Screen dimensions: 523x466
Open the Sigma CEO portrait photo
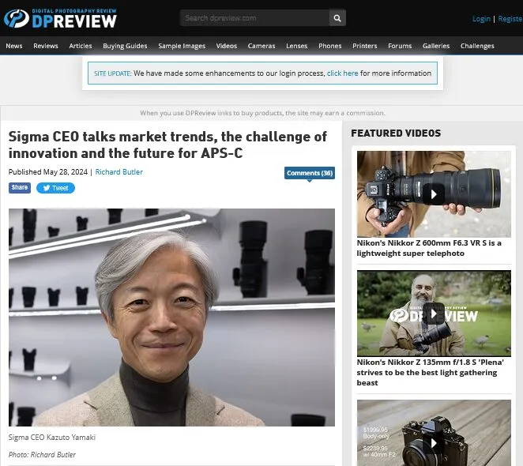tap(171, 317)
